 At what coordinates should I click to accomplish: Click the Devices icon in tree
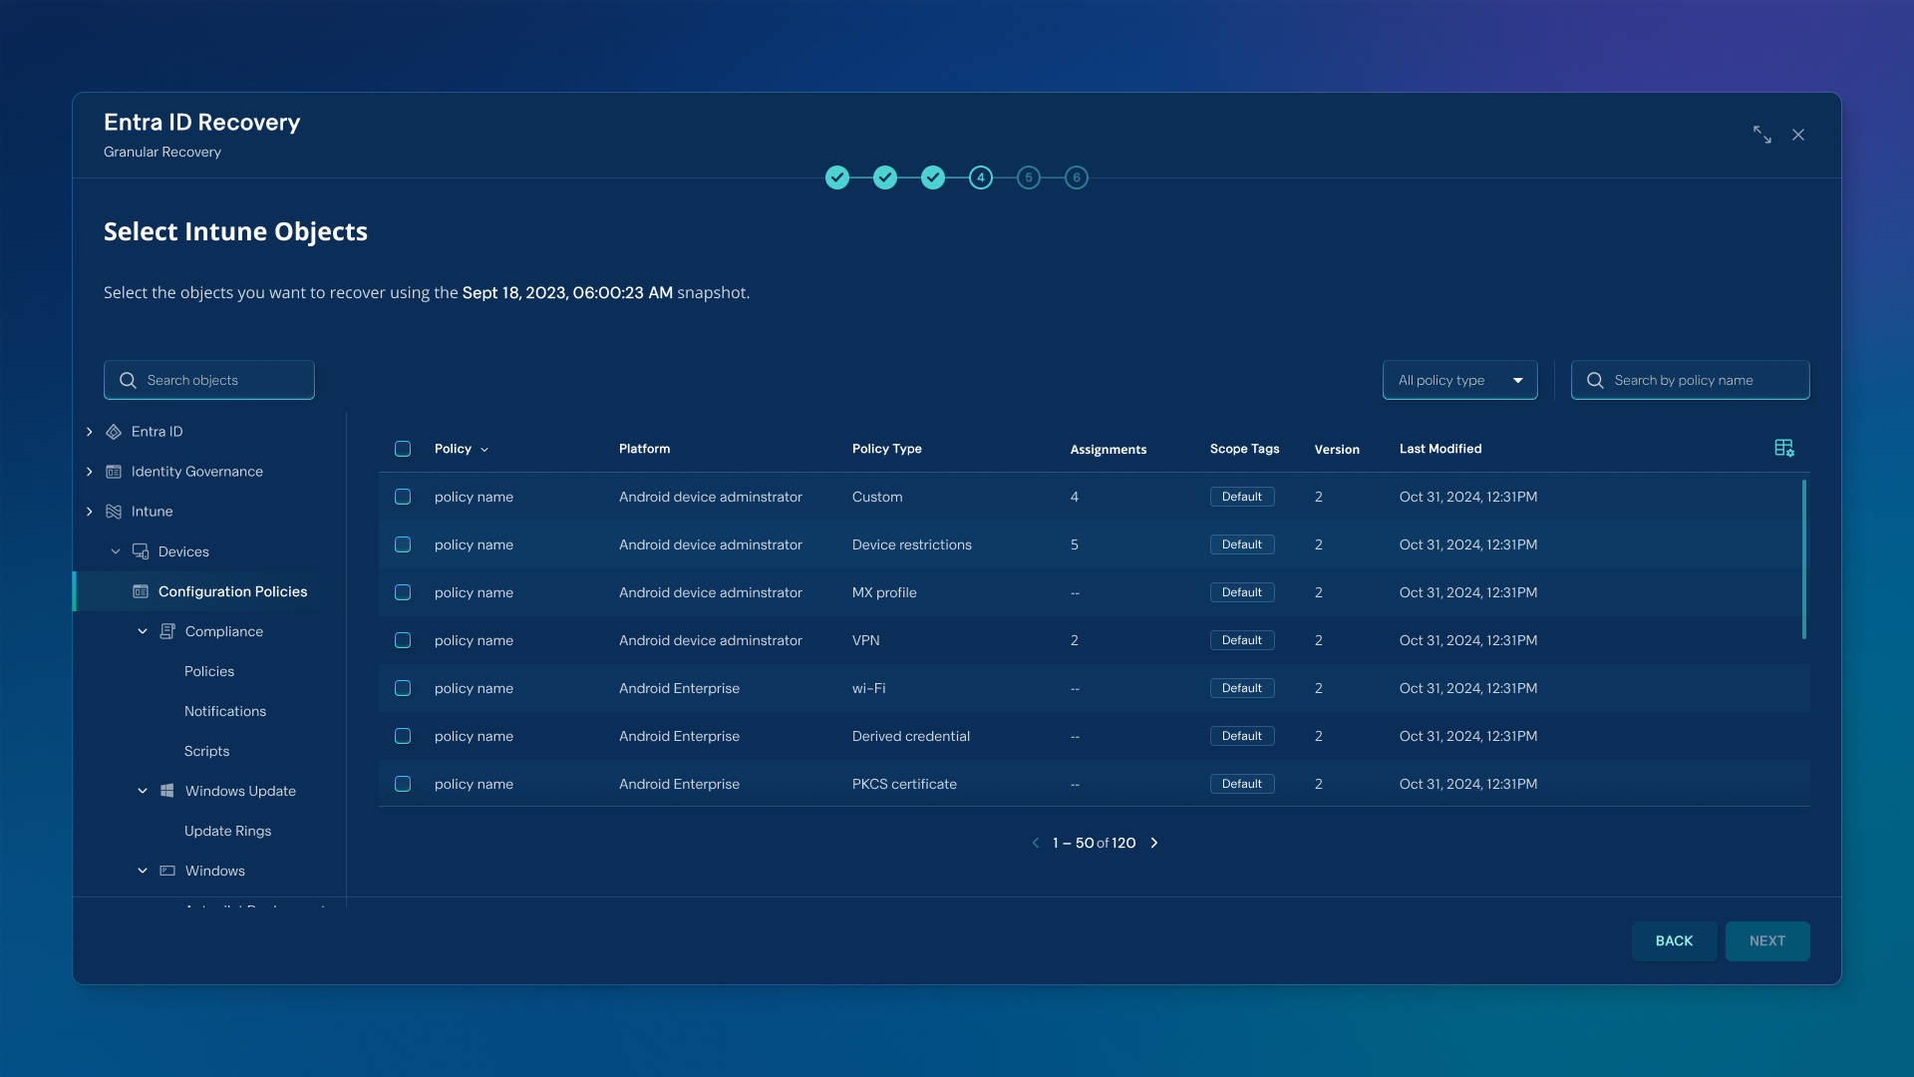(141, 551)
